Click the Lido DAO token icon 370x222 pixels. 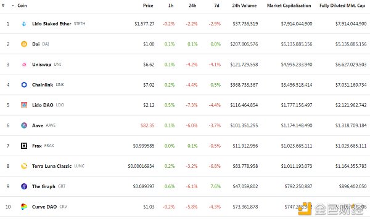24,105
